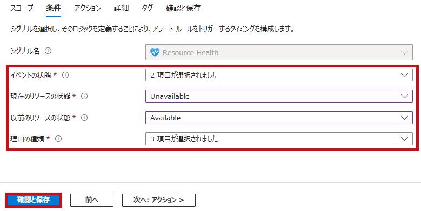421x211 pixels.
Task: Select the 条件 tab
Action: [54, 8]
